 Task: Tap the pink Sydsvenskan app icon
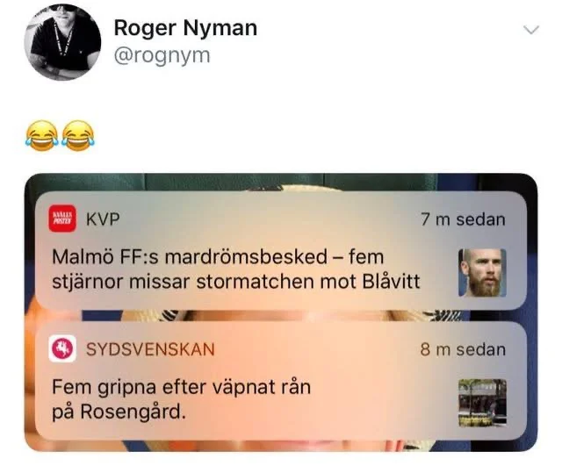62,349
